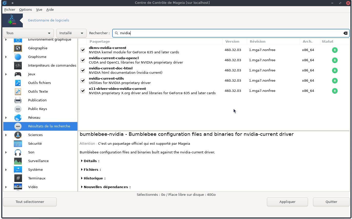Click the Vidéo screen icon

pyautogui.click(x=18, y=187)
